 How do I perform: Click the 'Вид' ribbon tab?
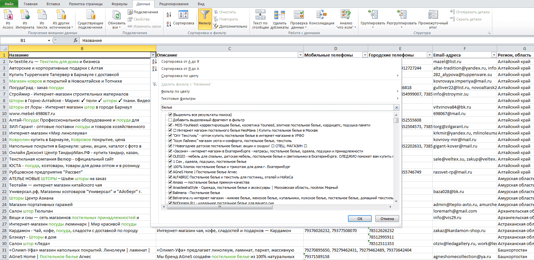(201, 4)
